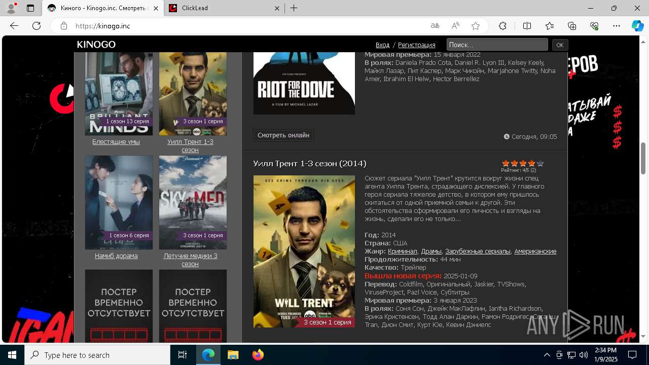Open the Windows Start menu

tap(12, 355)
